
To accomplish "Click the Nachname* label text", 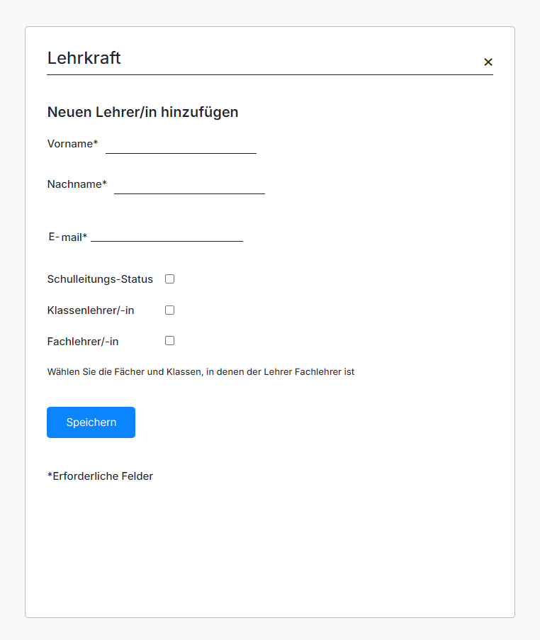I will click(x=77, y=184).
